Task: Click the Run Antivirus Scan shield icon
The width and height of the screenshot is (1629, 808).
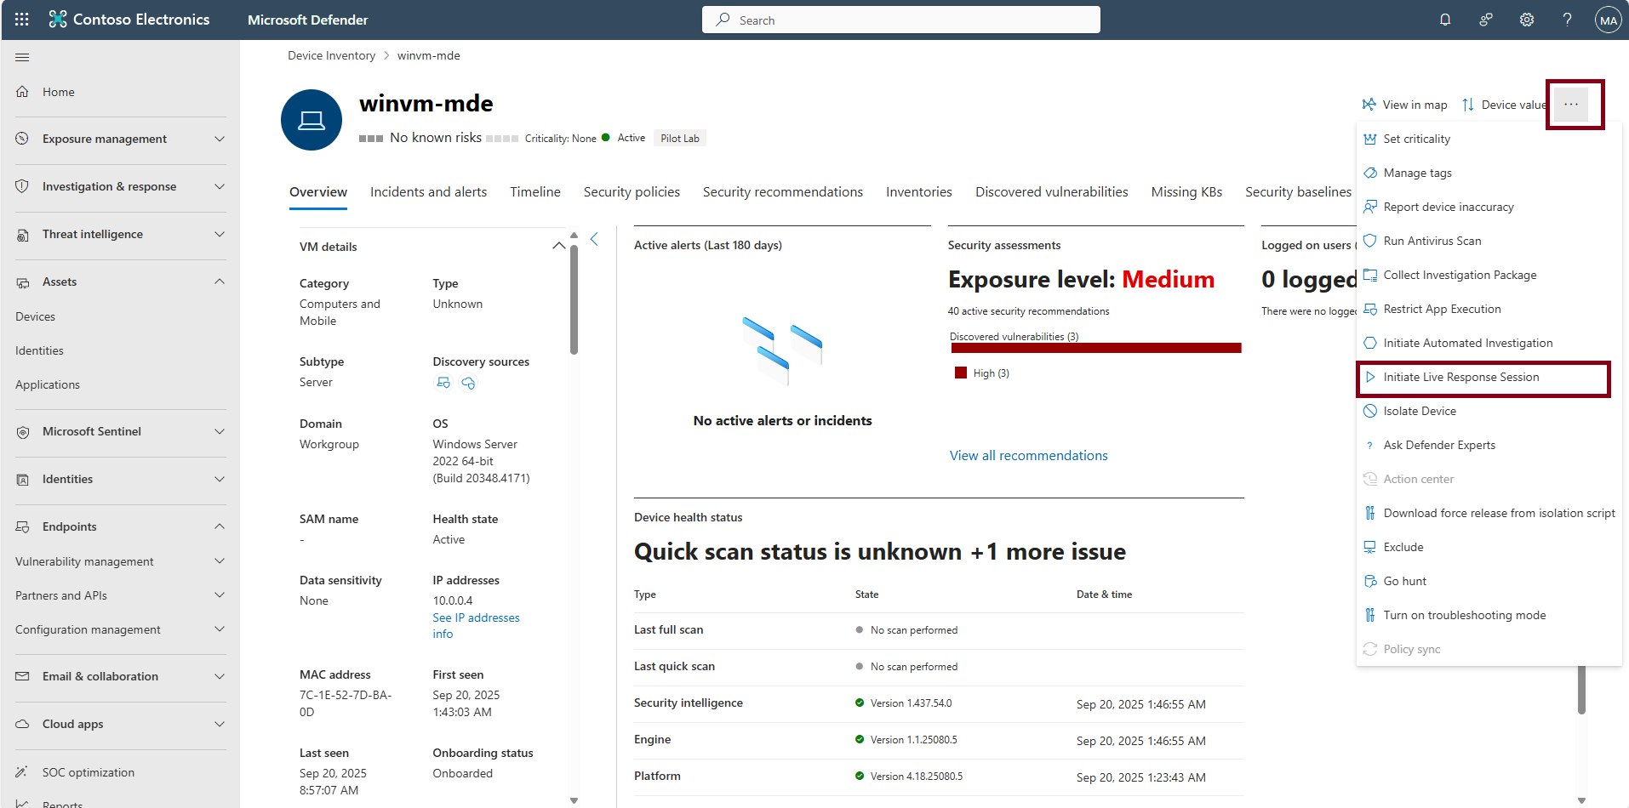Action: pyautogui.click(x=1370, y=241)
